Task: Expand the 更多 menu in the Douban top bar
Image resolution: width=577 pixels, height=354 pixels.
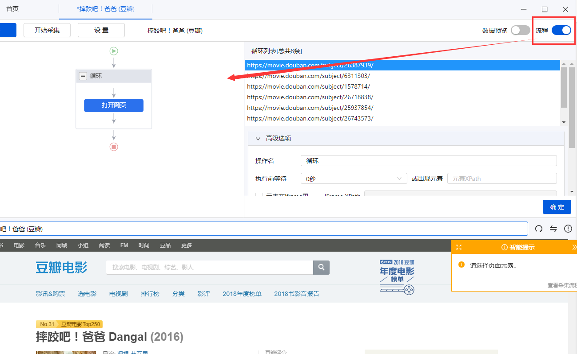Action: [x=187, y=245]
